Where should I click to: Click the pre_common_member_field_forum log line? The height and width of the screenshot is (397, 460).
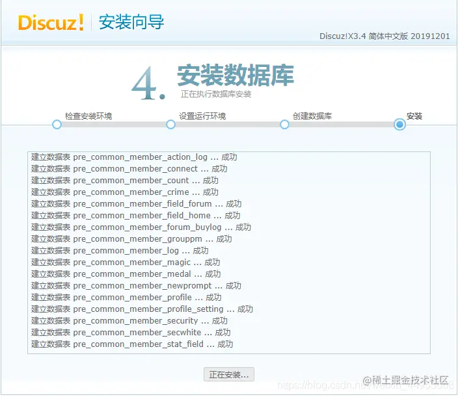(137, 205)
